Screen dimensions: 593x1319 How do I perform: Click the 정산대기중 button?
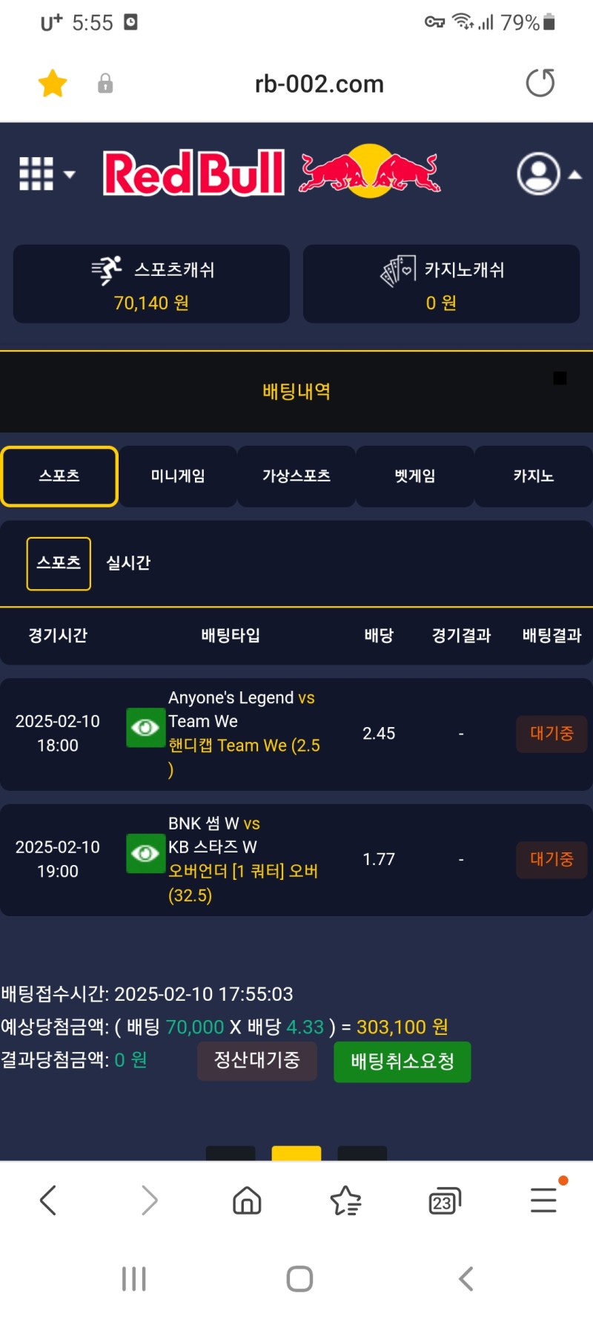[256, 1061]
